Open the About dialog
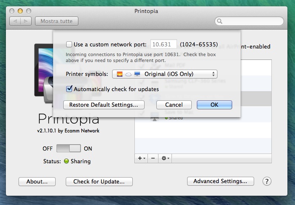 pos(37,181)
